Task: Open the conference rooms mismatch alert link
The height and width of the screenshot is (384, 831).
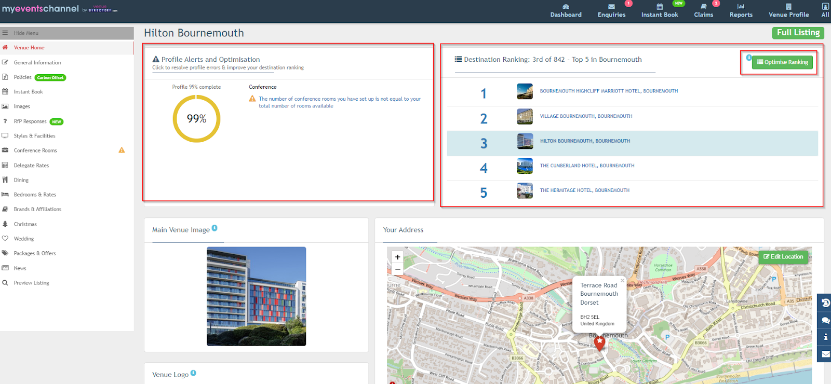Action: (x=340, y=102)
